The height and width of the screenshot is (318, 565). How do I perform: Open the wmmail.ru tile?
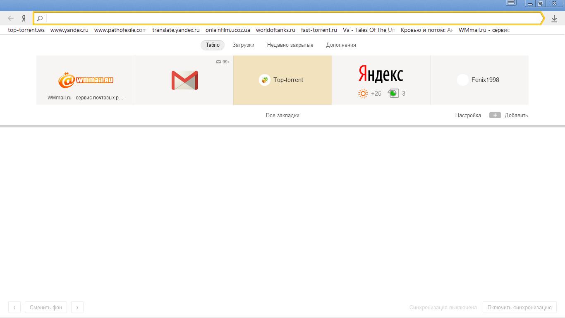click(x=86, y=80)
